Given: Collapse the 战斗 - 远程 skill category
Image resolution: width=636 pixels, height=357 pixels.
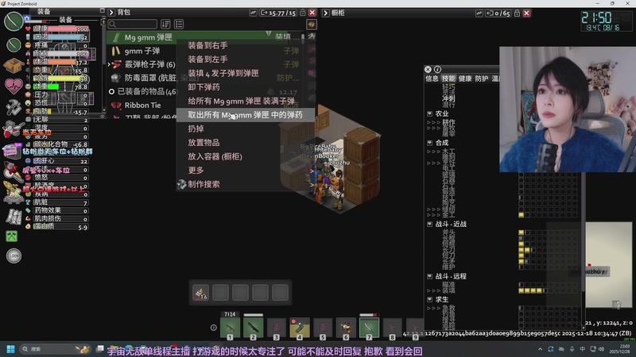Looking at the screenshot, I should tap(429, 276).
